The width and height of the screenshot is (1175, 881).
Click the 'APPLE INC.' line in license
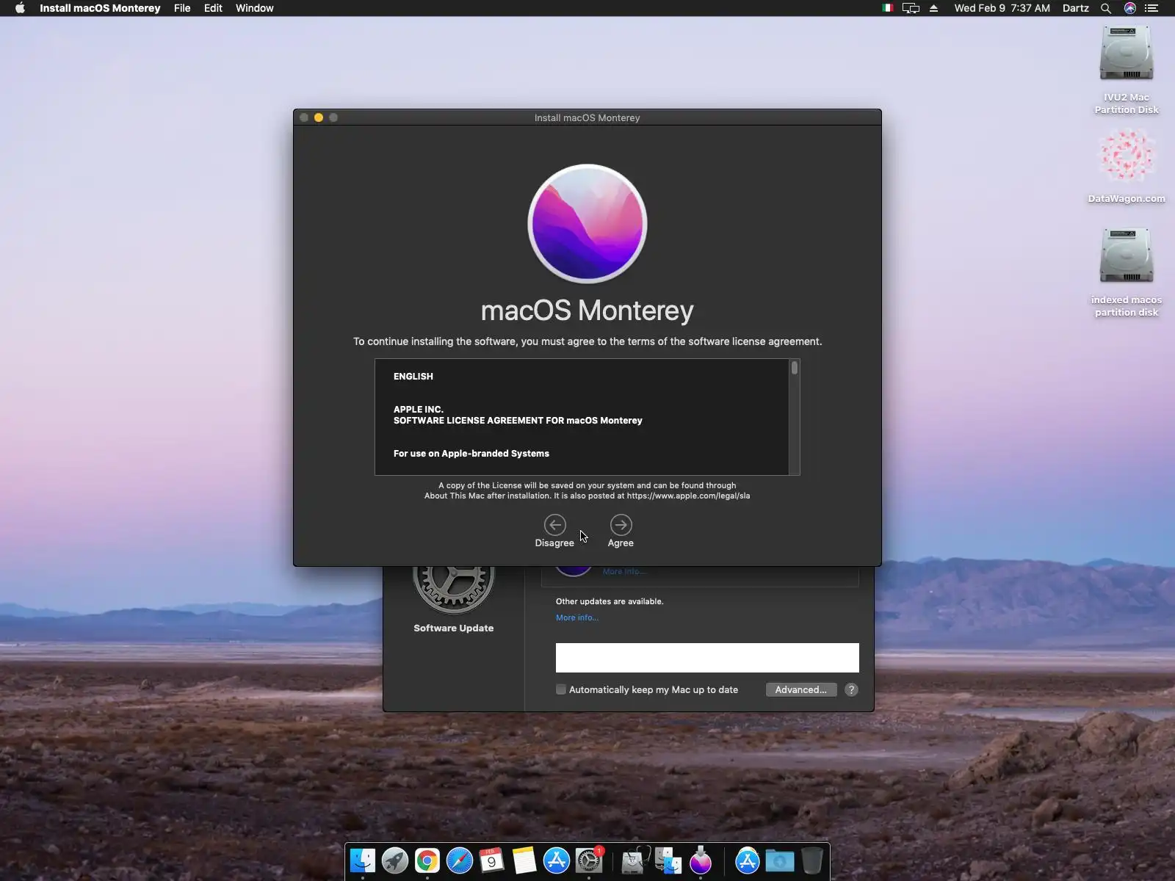click(x=419, y=410)
